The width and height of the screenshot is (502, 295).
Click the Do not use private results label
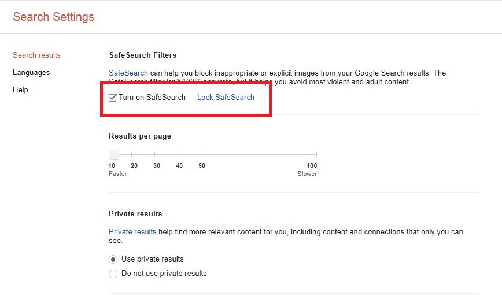164,274
